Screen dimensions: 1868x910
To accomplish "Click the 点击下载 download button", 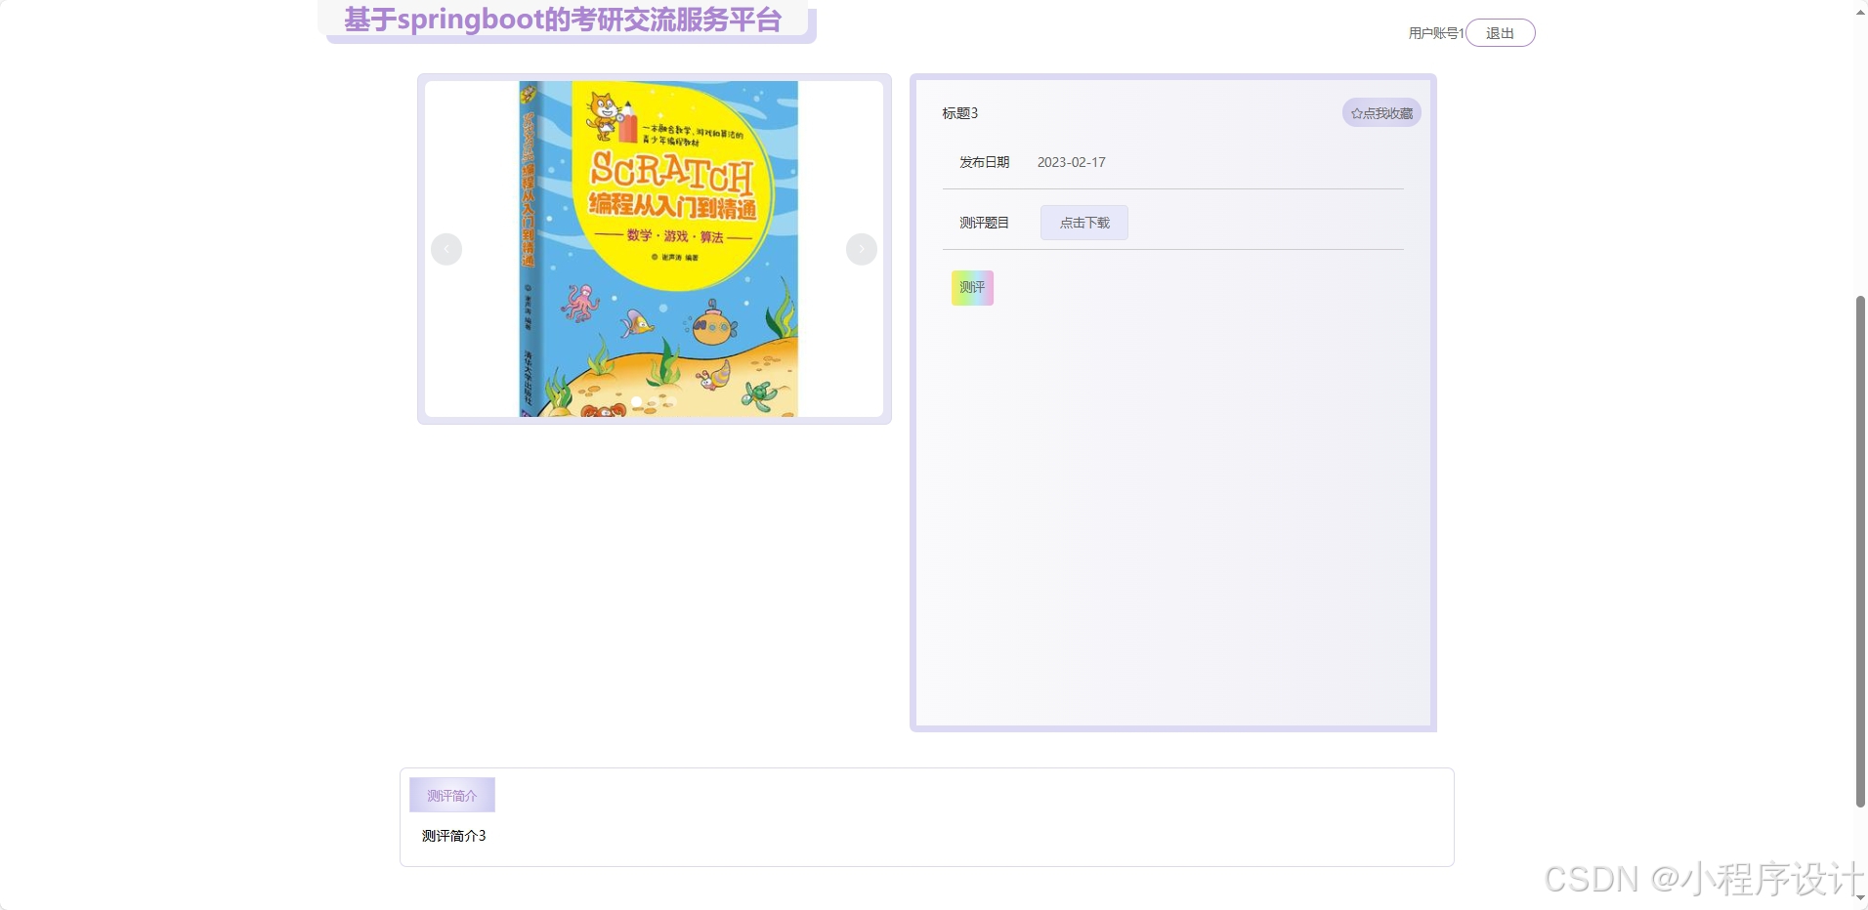I will (1084, 223).
